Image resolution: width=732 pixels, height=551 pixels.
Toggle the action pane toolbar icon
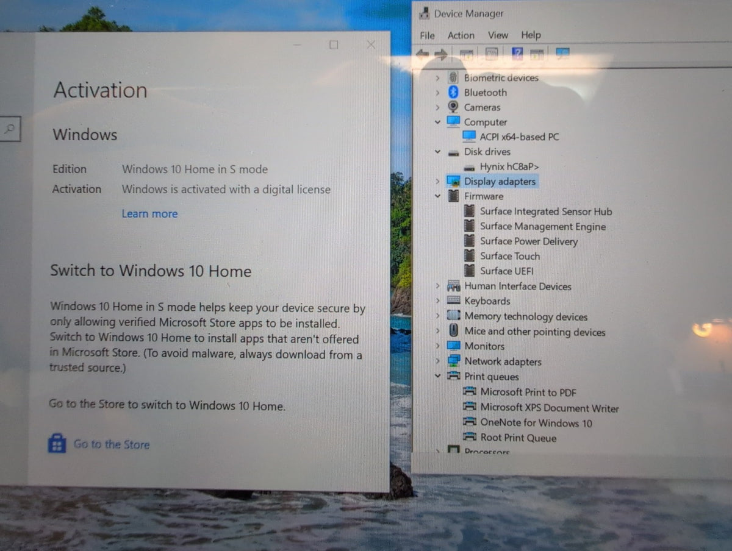pyautogui.click(x=537, y=54)
